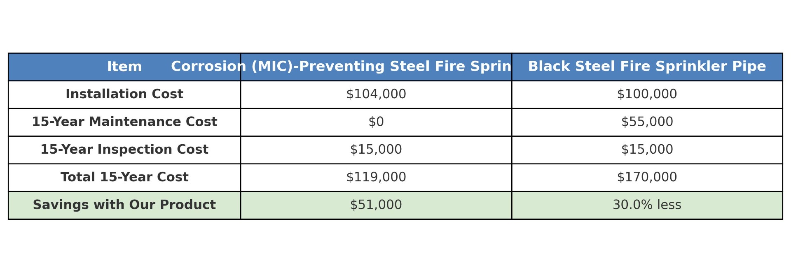Select the Black Steel Fire Sprinkler Pipe header
The height and width of the screenshot is (272, 791).
[647, 67]
